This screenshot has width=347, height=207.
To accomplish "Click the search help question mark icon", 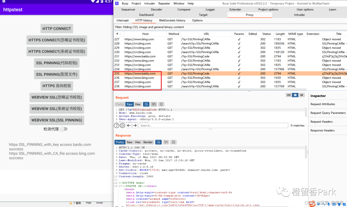I will point(117,126).
